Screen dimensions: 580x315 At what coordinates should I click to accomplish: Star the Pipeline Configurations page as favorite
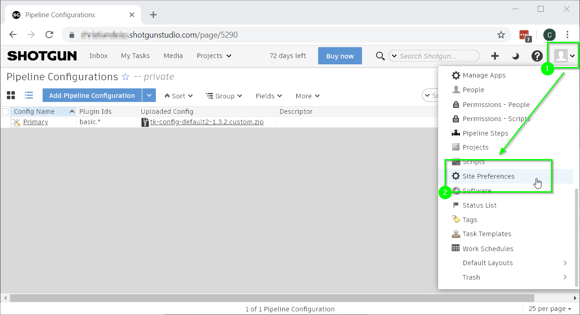[x=125, y=77]
